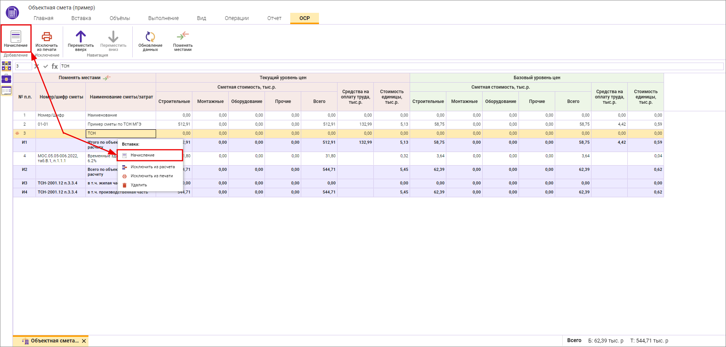This screenshot has width=726, height=347.
Task: Click Обновление данных refresh icon
Action: point(150,37)
